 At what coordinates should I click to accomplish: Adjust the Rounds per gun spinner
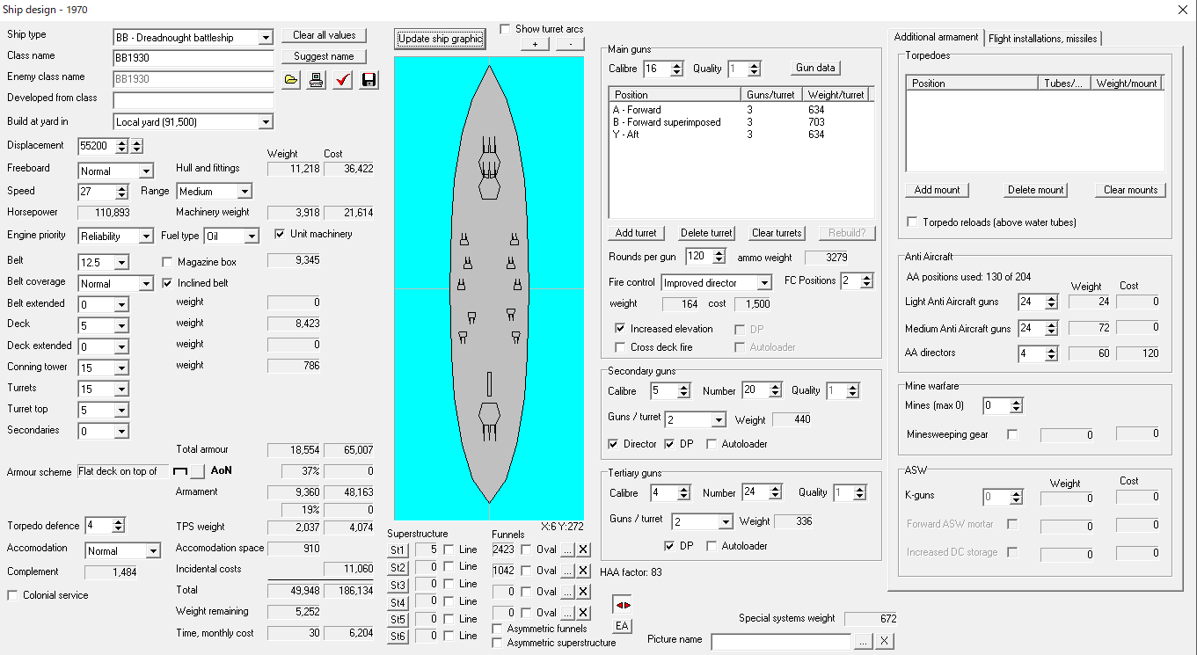click(x=719, y=257)
